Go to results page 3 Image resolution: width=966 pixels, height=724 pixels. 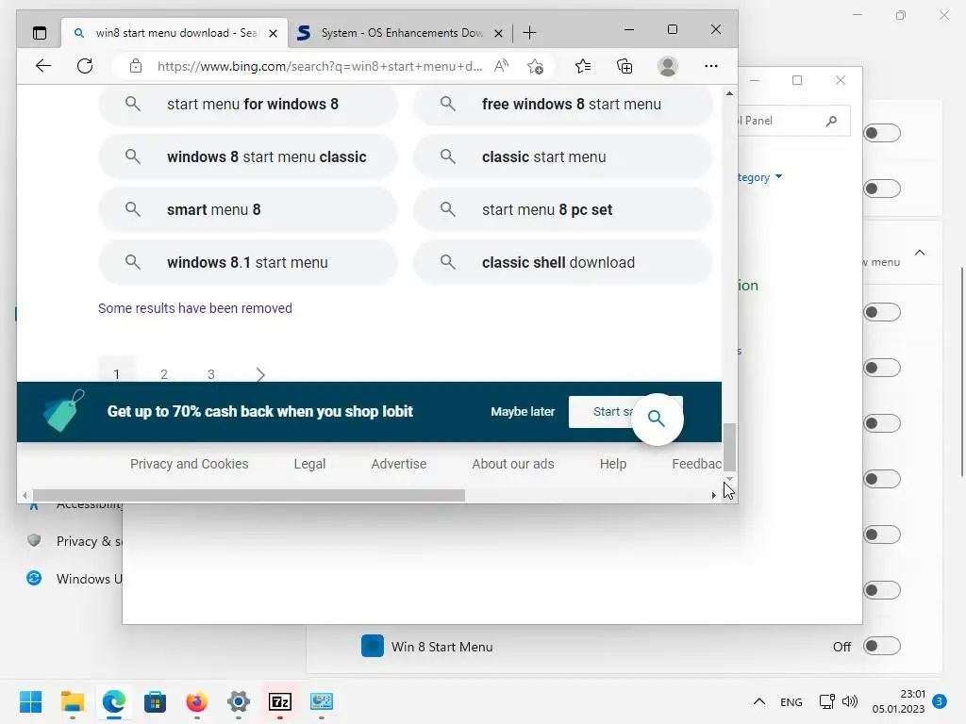tap(210, 373)
